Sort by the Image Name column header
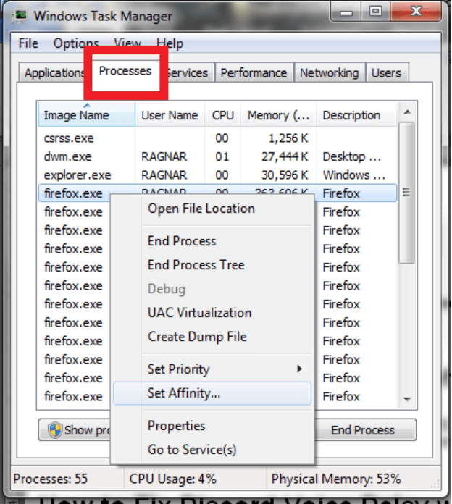This screenshot has width=452, height=504. pos(86,114)
